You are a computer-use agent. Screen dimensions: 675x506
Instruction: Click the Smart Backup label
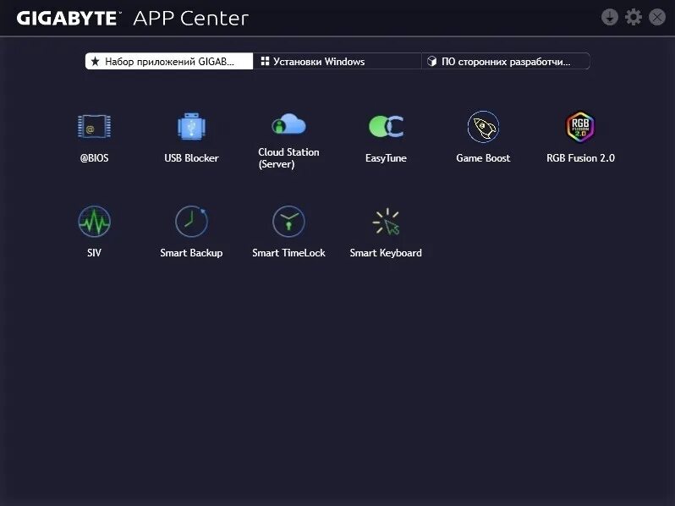[x=191, y=253]
